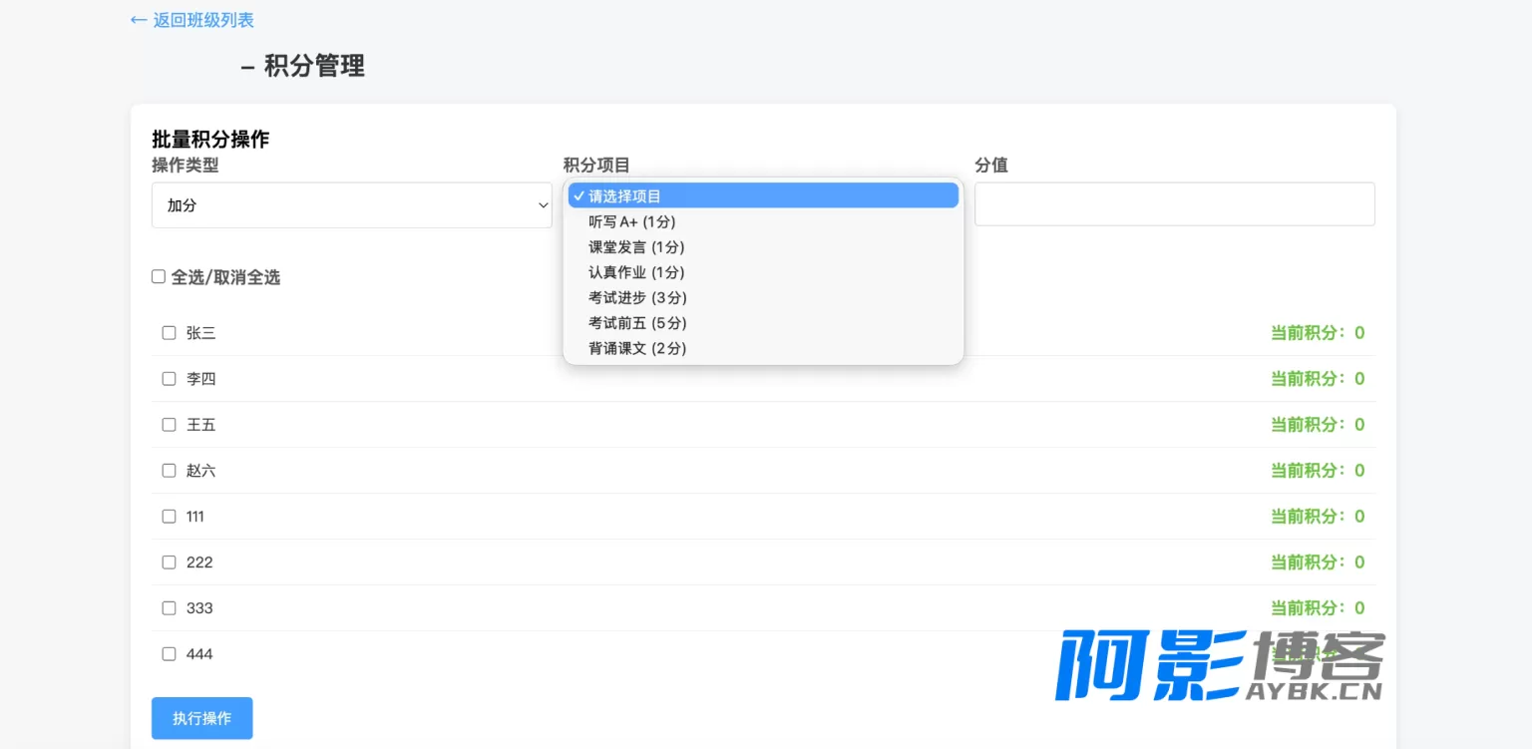Click the 批量积分操作 heading

click(x=210, y=140)
